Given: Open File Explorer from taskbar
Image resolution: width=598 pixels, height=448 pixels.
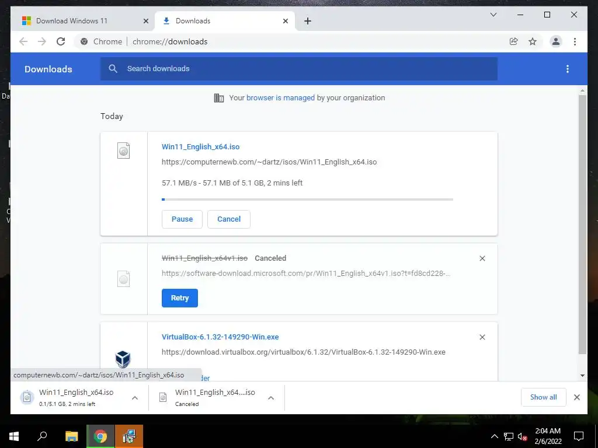Looking at the screenshot, I should tap(72, 436).
